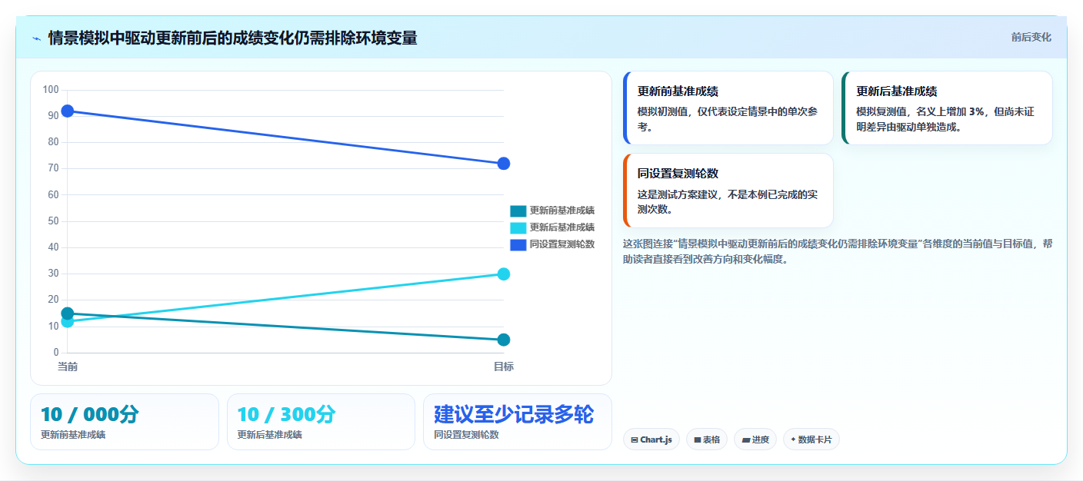Open the 更新前基准成绩 description card
The width and height of the screenshot is (1083, 481).
(728, 108)
